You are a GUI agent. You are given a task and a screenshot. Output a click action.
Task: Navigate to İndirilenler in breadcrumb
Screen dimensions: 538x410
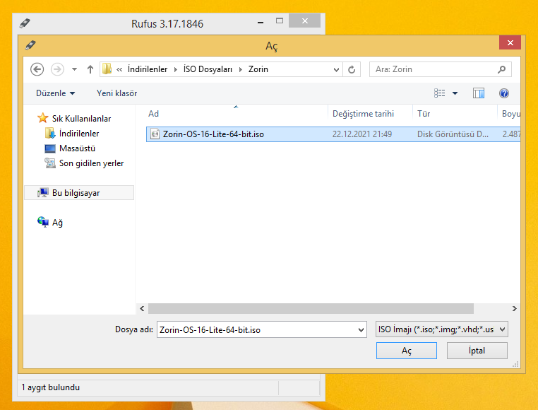[147, 69]
